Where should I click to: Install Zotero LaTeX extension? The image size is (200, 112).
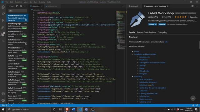[24, 68]
